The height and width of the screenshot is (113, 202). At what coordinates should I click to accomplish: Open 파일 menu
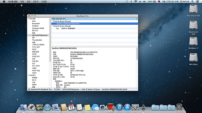[x=22, y=2]
